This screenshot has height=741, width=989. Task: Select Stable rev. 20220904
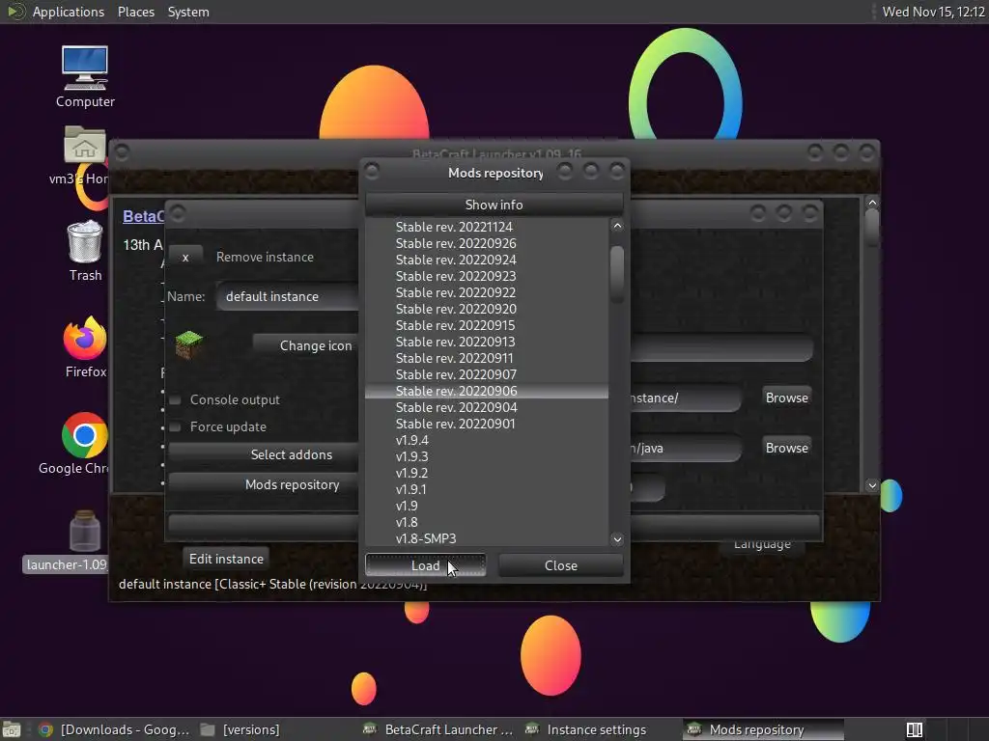(487, 408)
